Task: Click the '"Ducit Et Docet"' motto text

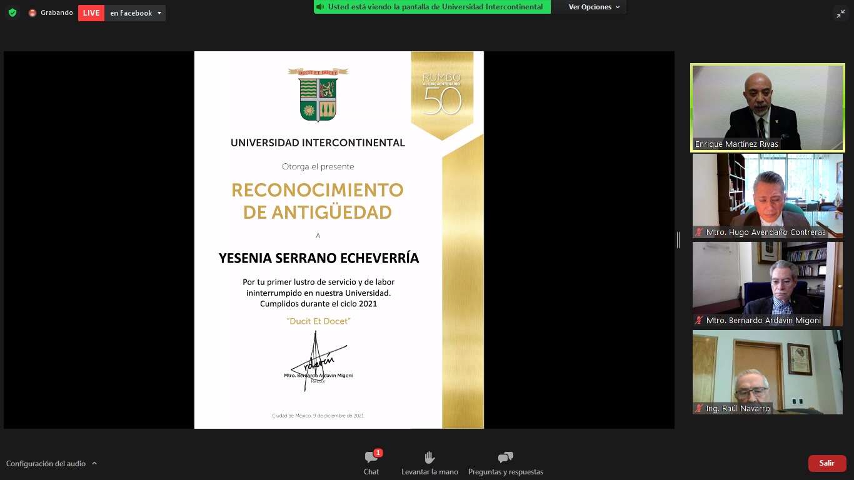Action: point(318,321)
